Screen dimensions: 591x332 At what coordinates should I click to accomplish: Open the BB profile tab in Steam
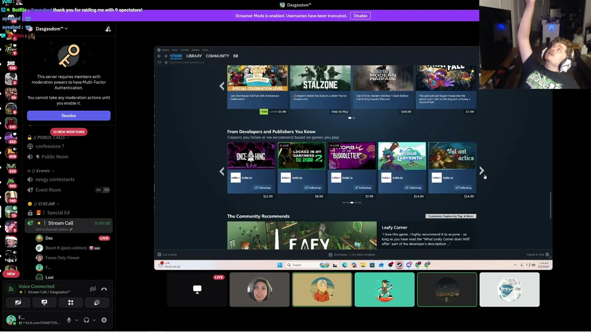pyautogui.click(x=235, y=56)
